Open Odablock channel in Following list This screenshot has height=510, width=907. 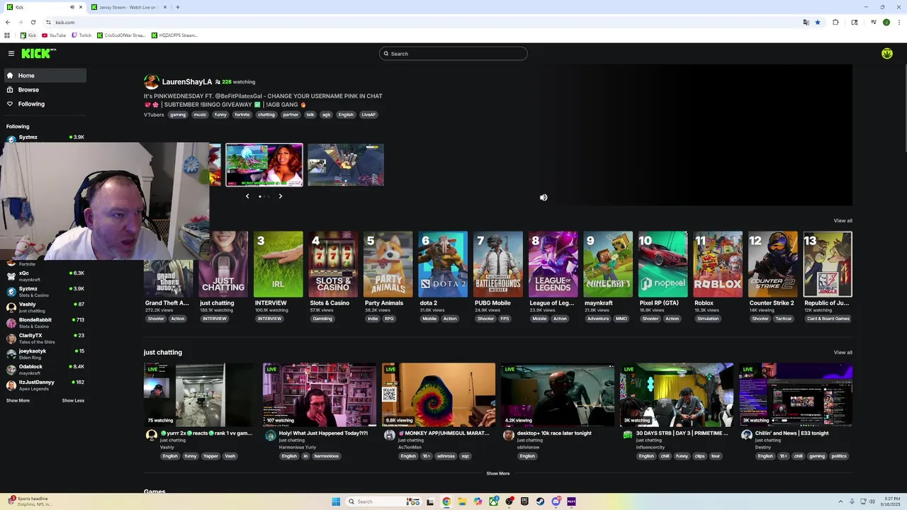(x=44, y=370)
